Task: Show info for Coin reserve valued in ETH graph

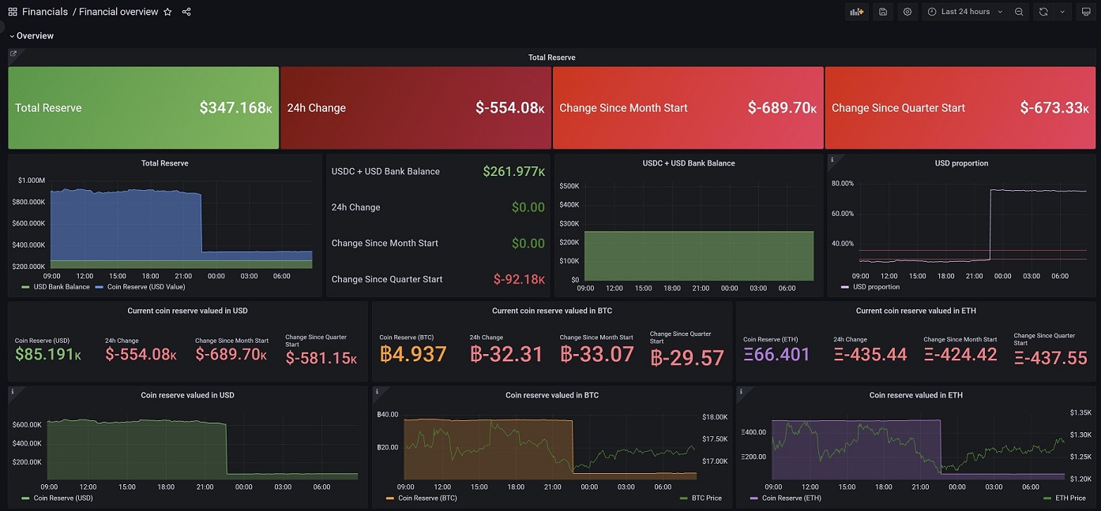Action: [741, 390]
